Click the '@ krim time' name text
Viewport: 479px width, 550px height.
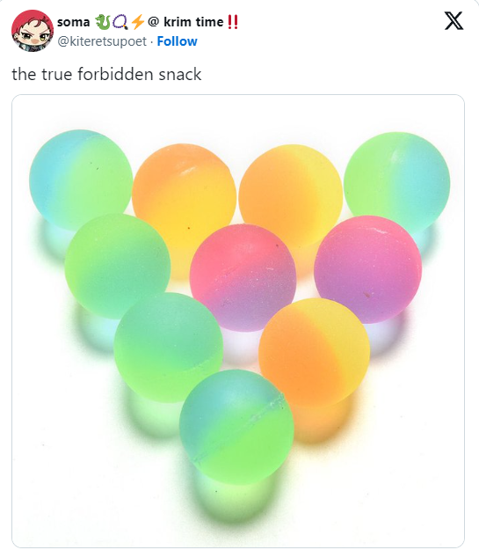click(x=185, y=22)
